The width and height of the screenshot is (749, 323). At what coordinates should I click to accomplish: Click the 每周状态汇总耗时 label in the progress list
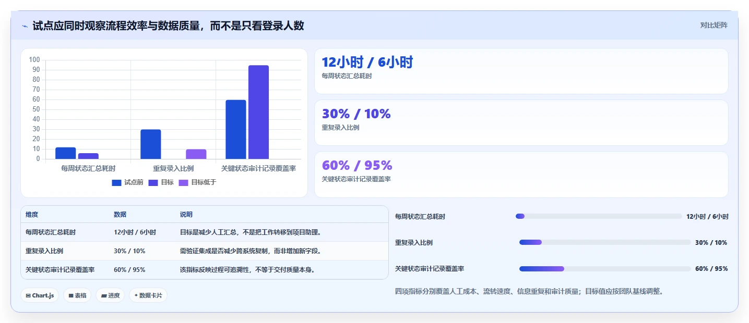coord(420,217)
